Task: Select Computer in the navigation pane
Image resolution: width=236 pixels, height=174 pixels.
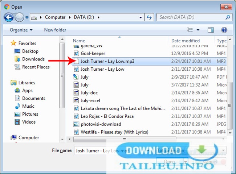Action: click(x=29, y=138)
